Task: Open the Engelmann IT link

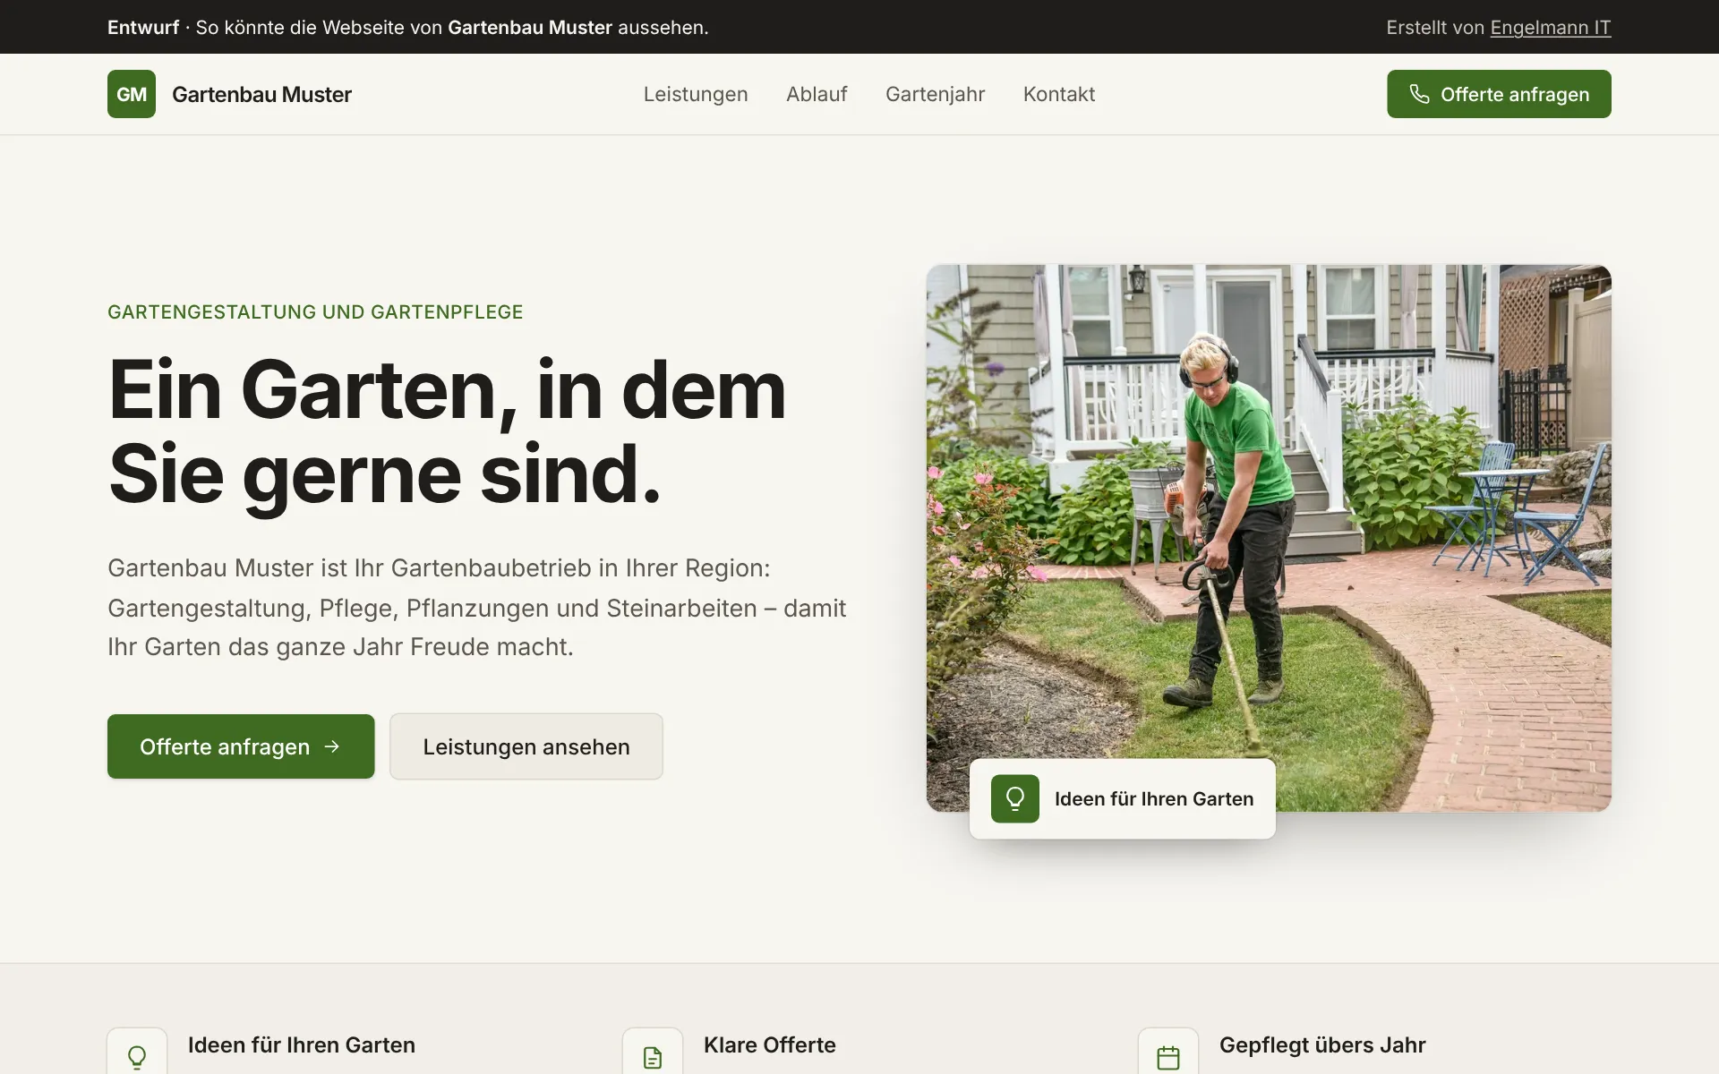Action: [x=1551, y=28]
